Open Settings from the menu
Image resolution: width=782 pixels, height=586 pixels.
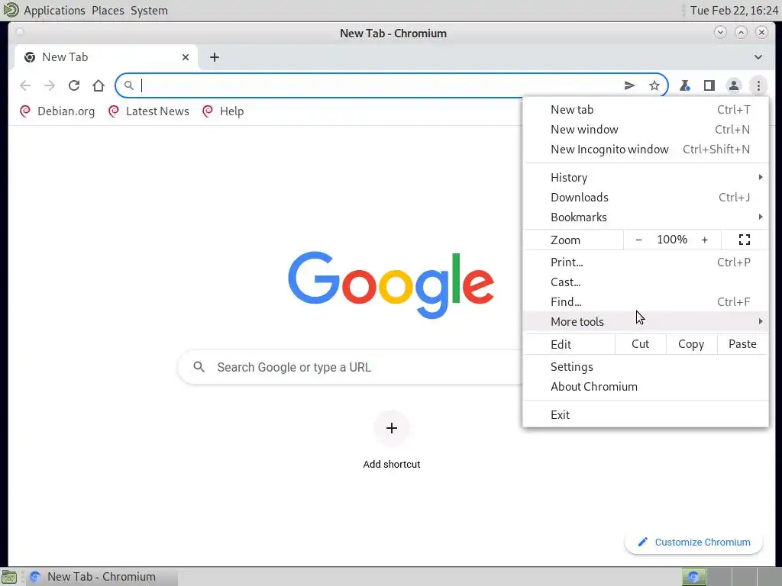pos(646,367)
